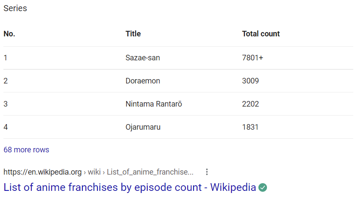This screenshot has height=199, width=364.
Task: Click the Series heading text
Action: 15,8
